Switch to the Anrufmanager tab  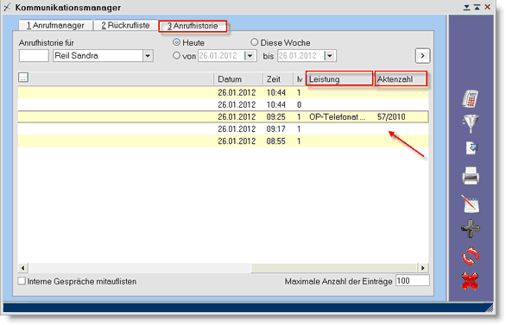[55, 26]
